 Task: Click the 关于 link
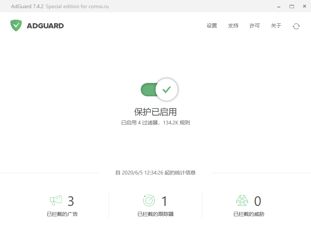tap(276, 26)
